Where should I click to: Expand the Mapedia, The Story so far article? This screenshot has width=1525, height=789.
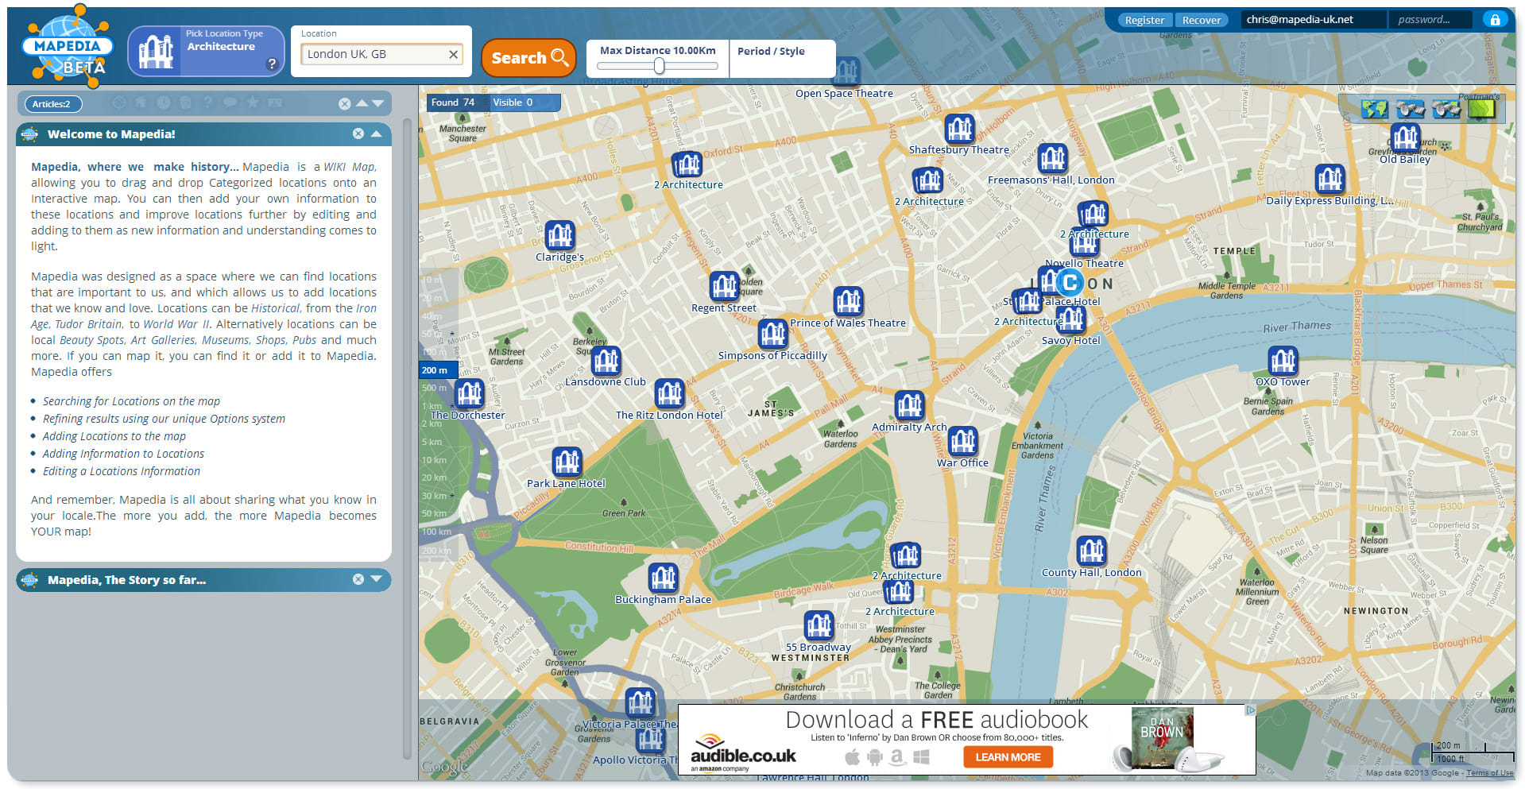(377, 579)
